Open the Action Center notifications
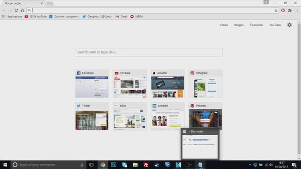The width and height of the screenshot is (301, 169). pyautogui.click(x=294, y=165)
